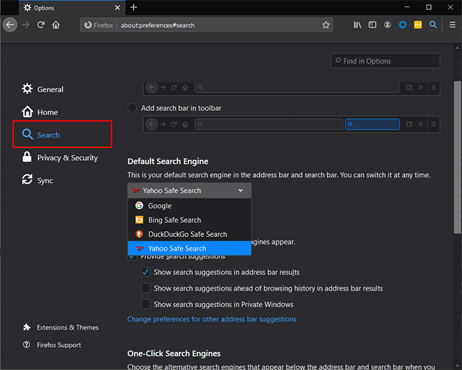Select the Options tab
462x370 pixels.
pos(72,8)
